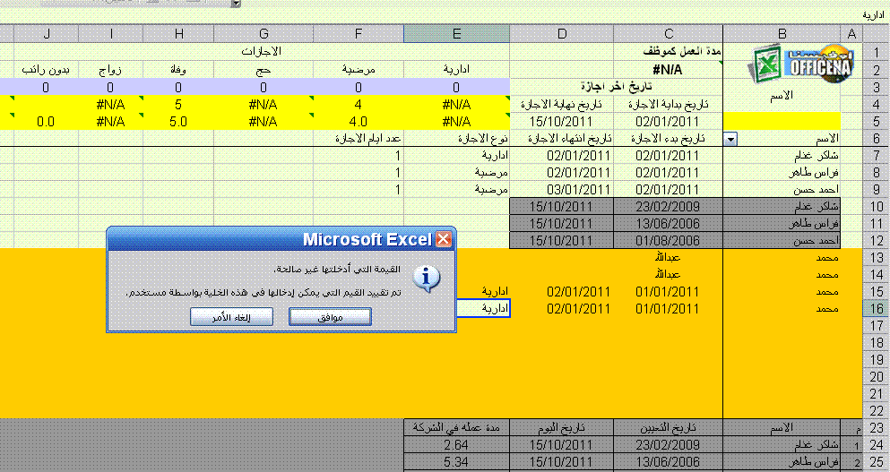Click the Officena Excel logo image
The height and width of the screenshot is (472, 890).
[801, 64]
